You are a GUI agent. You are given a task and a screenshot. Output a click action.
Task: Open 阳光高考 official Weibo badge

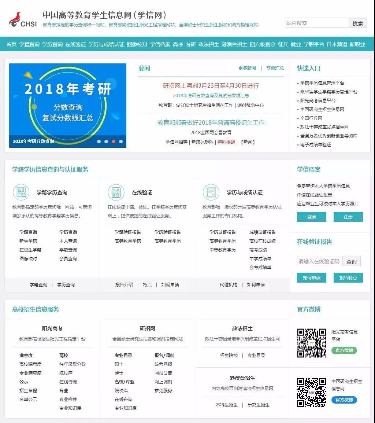(x=344, y=351)
